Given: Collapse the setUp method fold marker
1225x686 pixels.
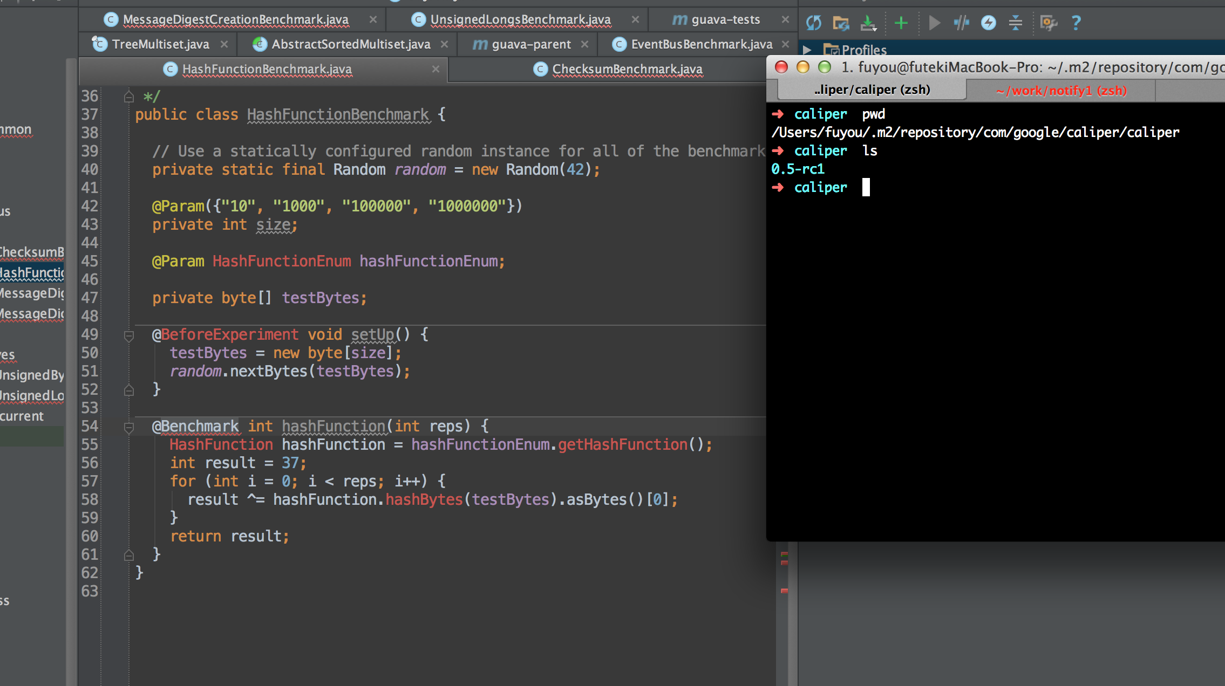Looking at the screenshot, I should coord(129,336).
